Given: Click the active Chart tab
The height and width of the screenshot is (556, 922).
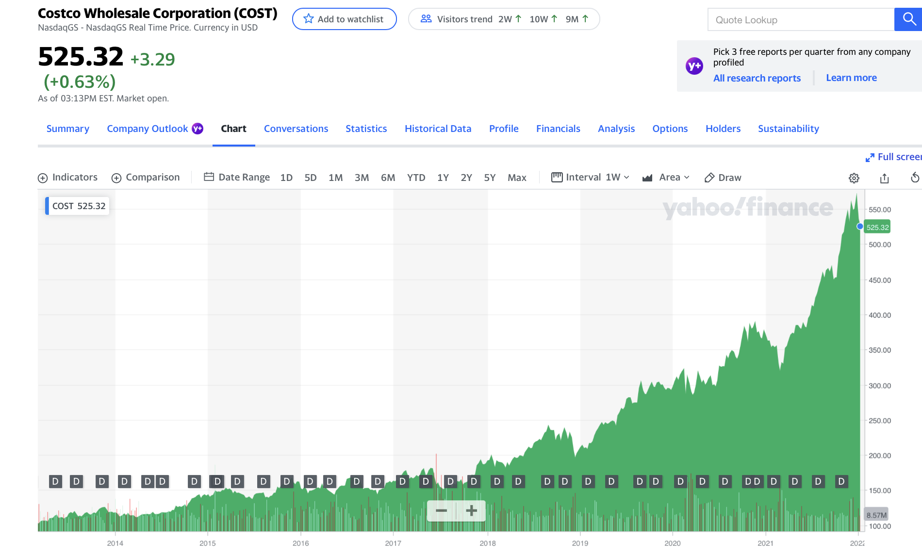Looking at the screenshot, I should pos(233,129).
